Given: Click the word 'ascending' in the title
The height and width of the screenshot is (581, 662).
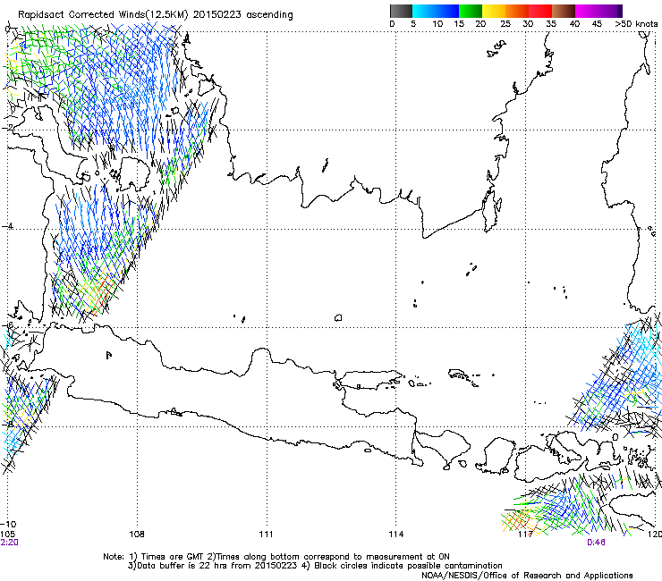Looking at the screenshot, I should [x=269, y=15].
